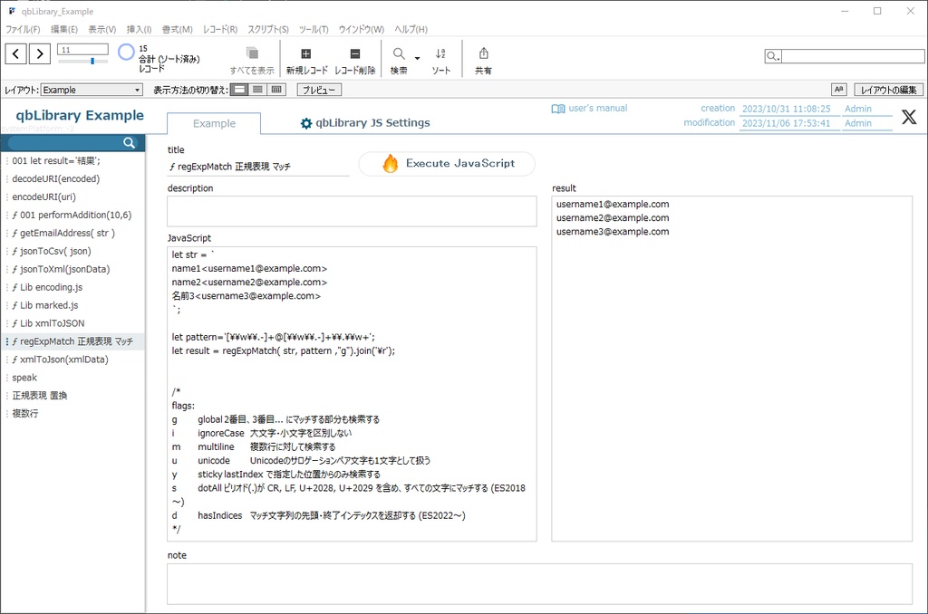Select "xmlToJson(xmlData)" record

tap(72, 360)
